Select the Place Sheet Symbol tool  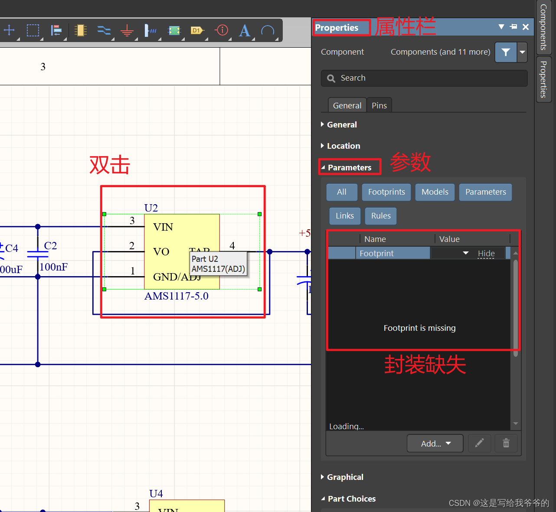click(174, 30)
